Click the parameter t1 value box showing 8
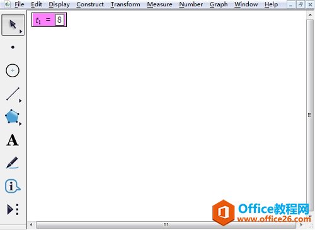 pos(59,20)
